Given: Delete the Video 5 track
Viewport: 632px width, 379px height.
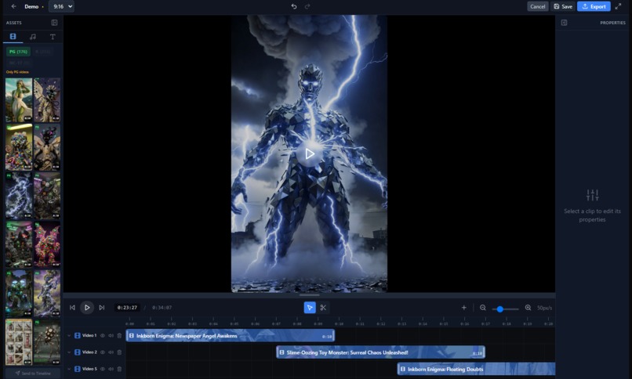Looking at the screenshot, I should [119, 369].
